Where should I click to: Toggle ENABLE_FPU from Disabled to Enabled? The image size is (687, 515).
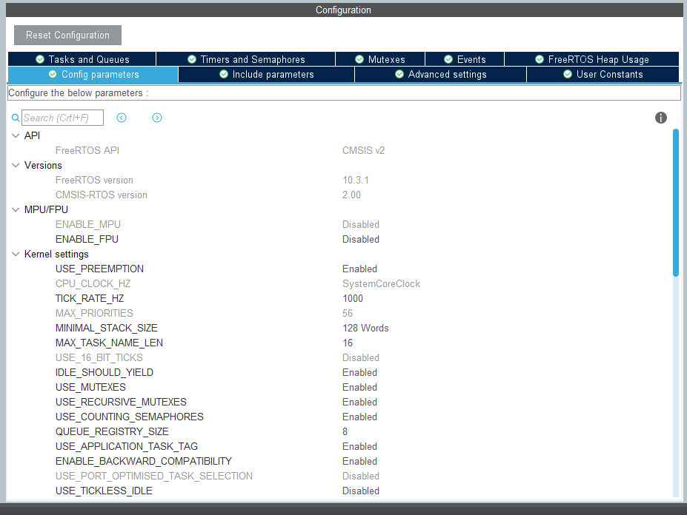[361, 239]
